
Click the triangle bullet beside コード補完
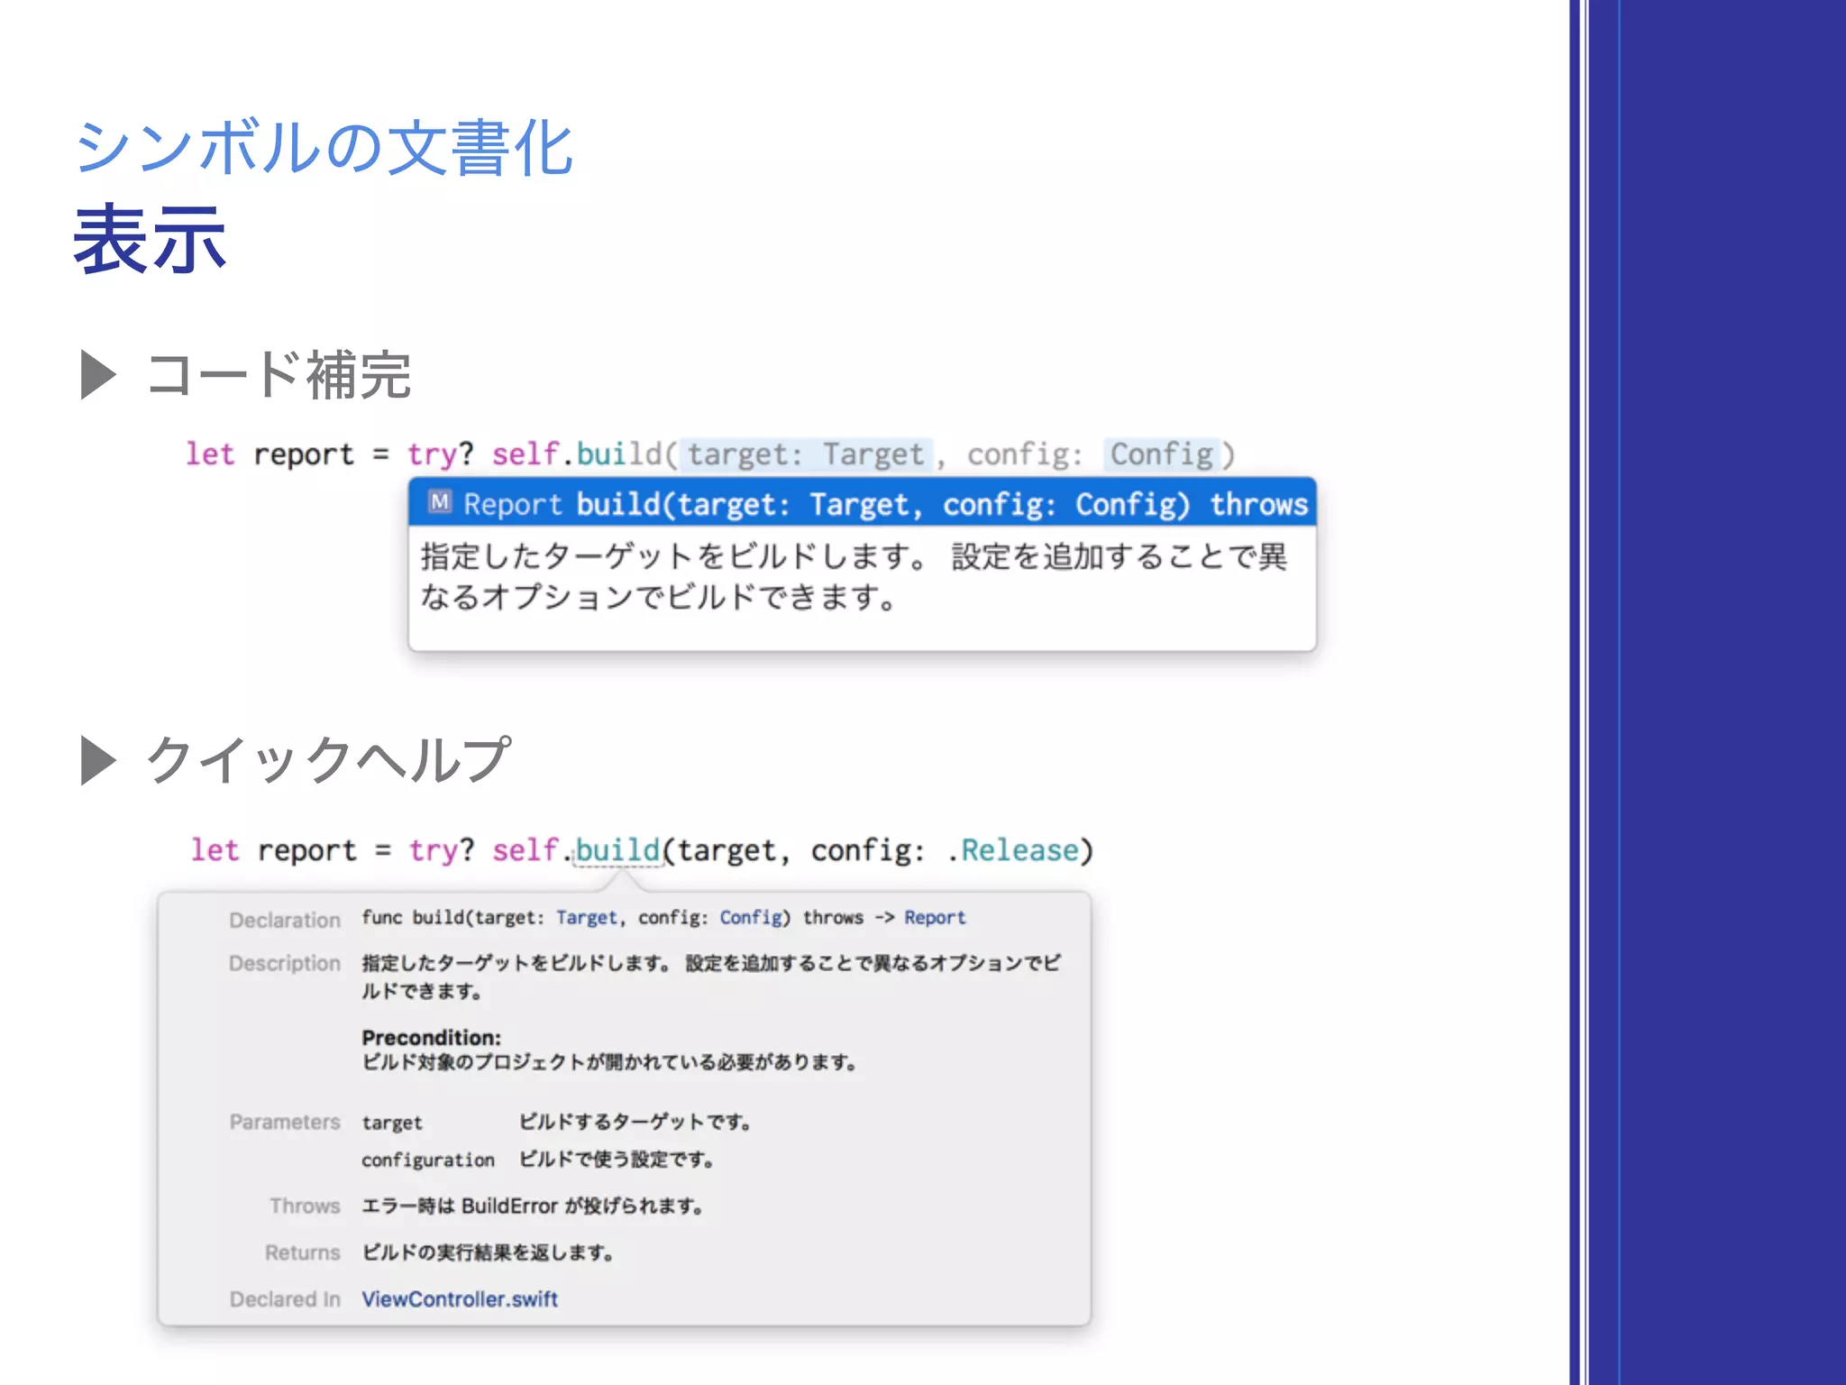[98, 374]
